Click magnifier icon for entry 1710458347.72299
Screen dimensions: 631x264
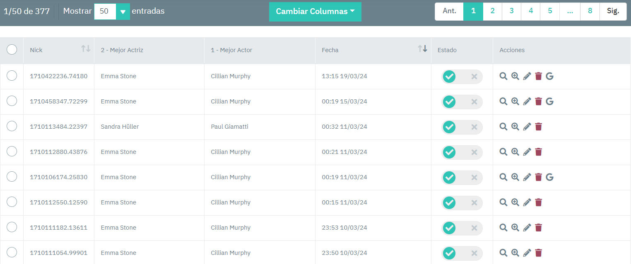tap(503, 101)
